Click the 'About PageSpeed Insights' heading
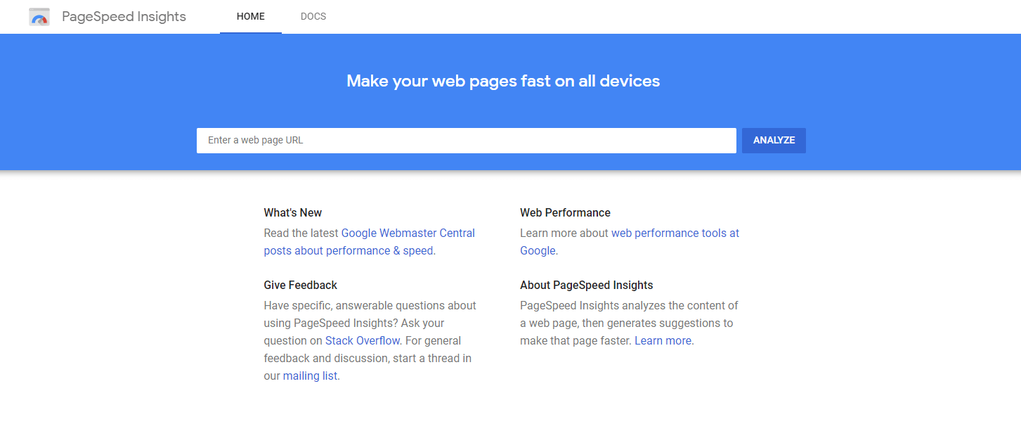Screen dimensions: 1021x443 click(587, 285)
